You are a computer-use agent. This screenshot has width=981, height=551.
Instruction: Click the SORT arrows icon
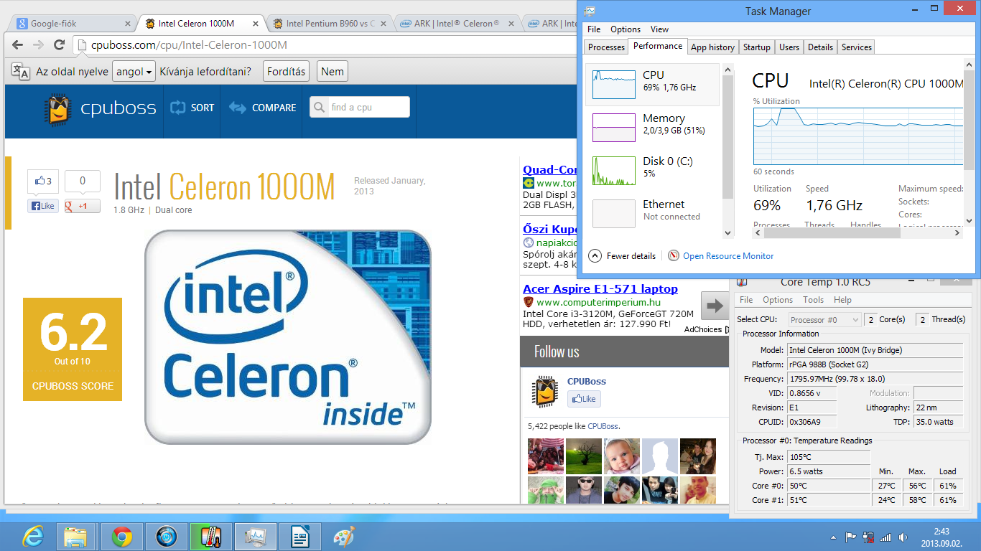pos(177,108)
